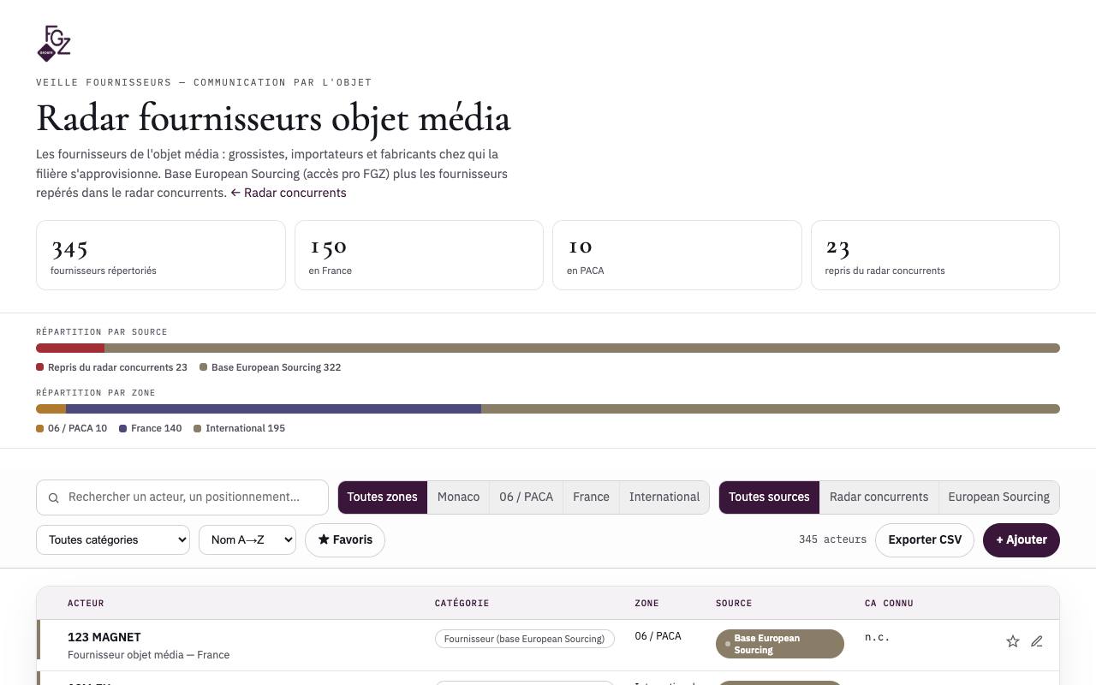Select the Toutes zones filter
This screenshot has height=685, width=1096.
tap(383, 497)
